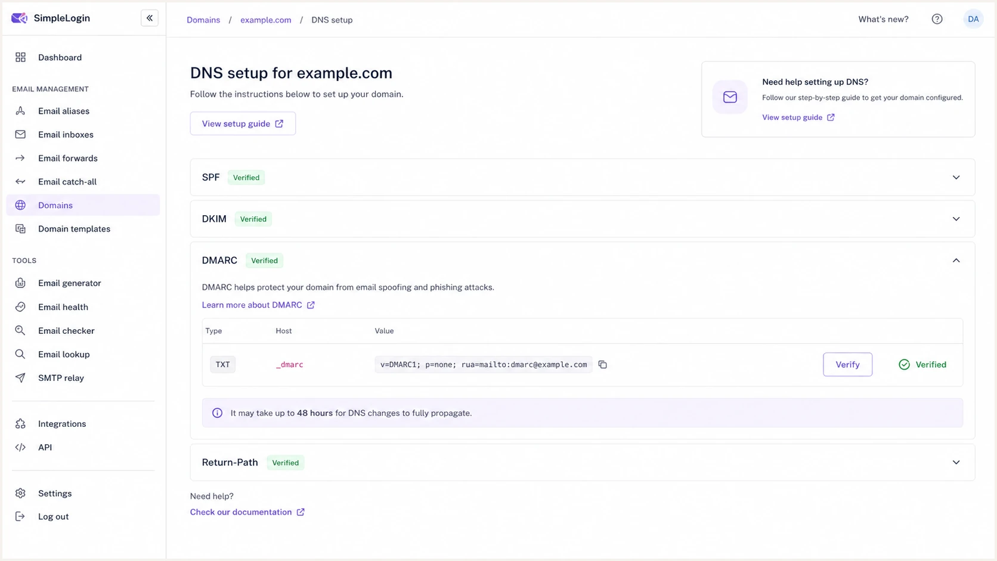This screenshot has height=561, width=997.
Task: Open View setup guide link in help card
Action: pos(798,117)
